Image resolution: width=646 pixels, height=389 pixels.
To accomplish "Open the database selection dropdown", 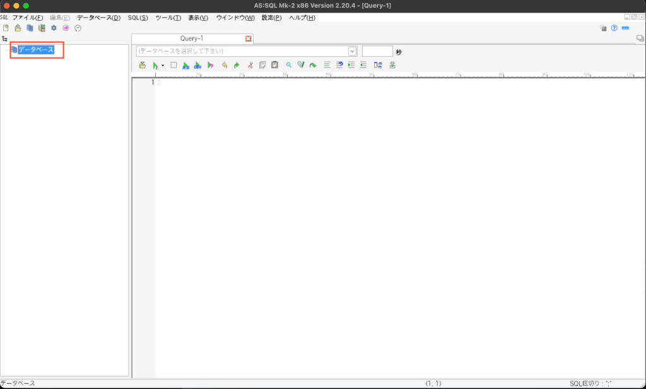I will (x=352, y=51).
